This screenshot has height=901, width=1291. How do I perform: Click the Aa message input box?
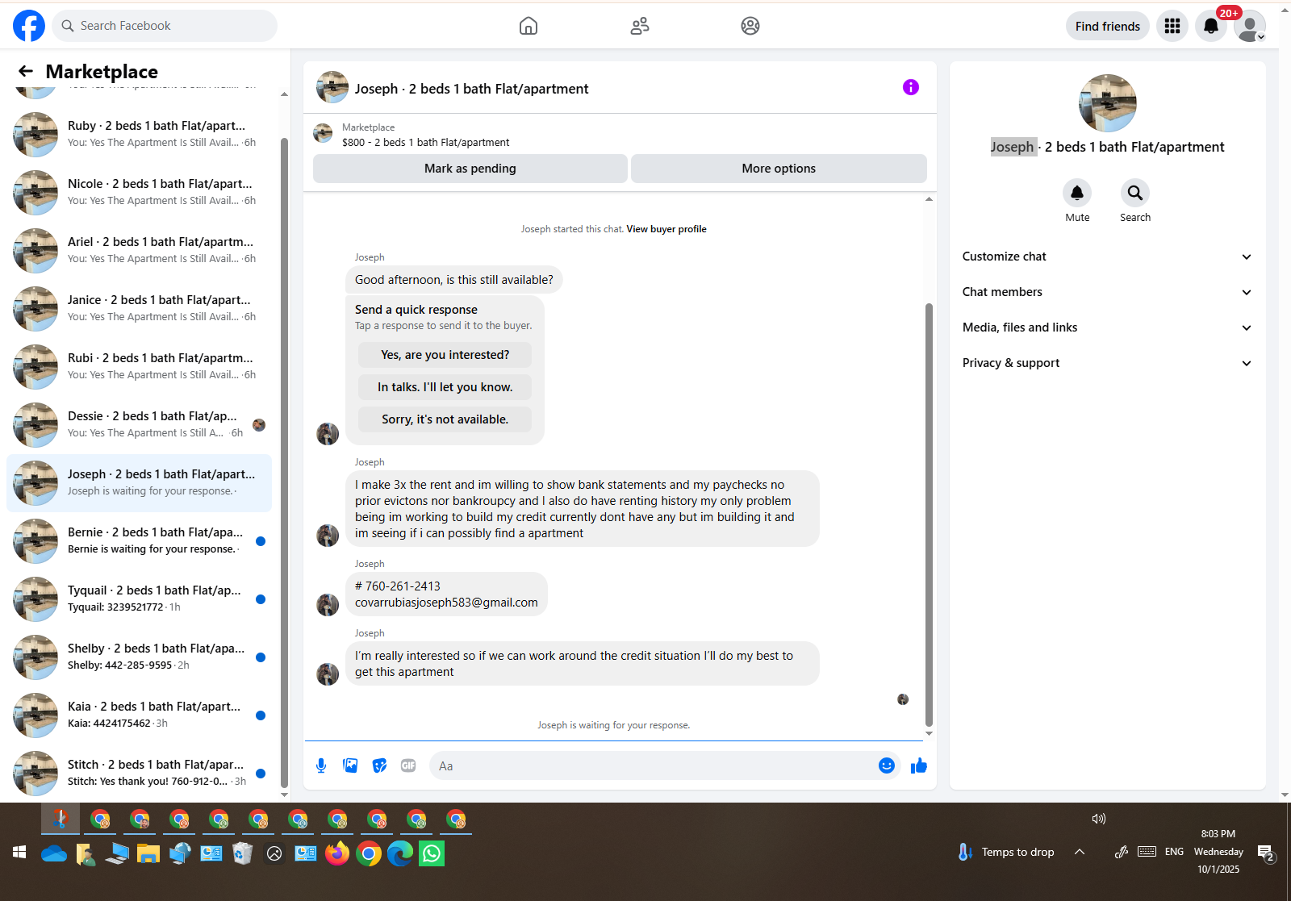654,765
